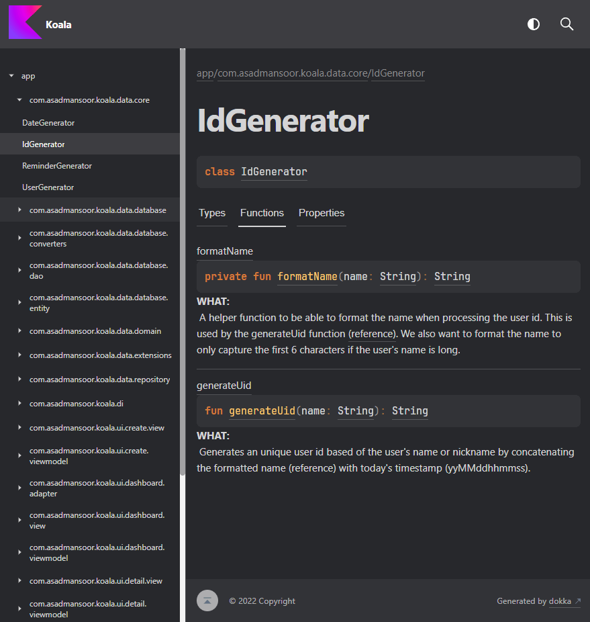The width and height of the screenshot is (590, 622).
Task: Switch to the Types tab
Action: (x=212, y=213)
